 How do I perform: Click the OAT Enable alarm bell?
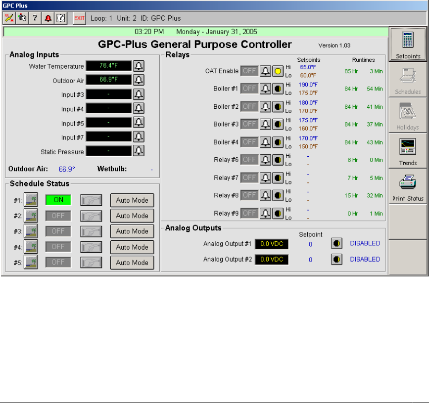tap(265, 71)
